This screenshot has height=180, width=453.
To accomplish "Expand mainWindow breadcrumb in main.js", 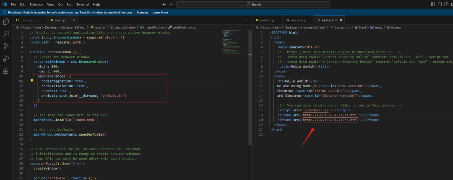I will (152, 27).
